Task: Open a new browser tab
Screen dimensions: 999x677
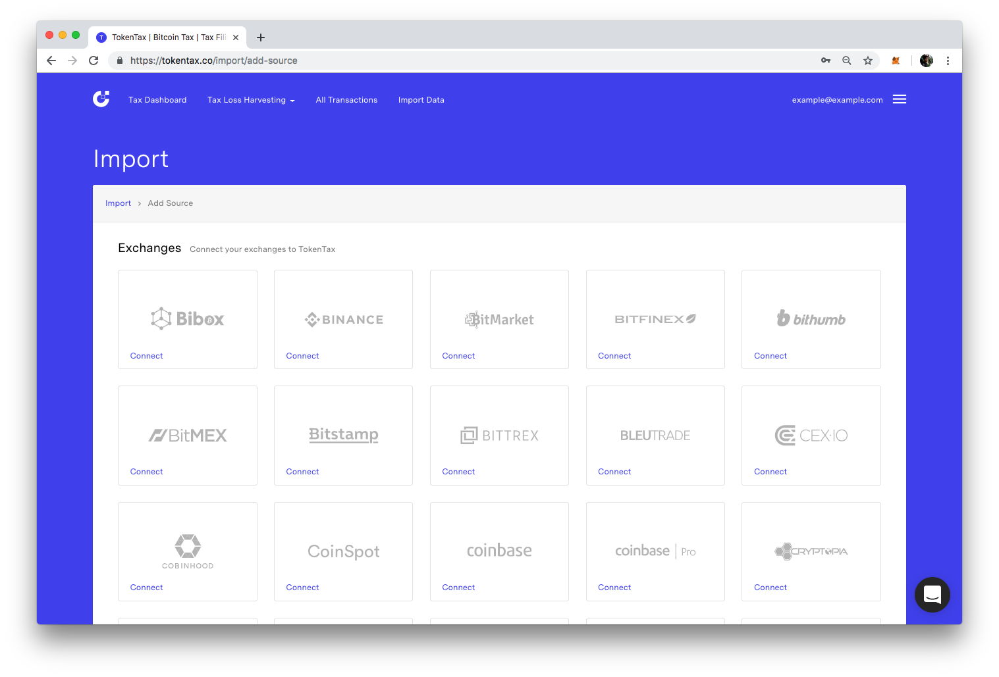Action: tap(261, 38)
